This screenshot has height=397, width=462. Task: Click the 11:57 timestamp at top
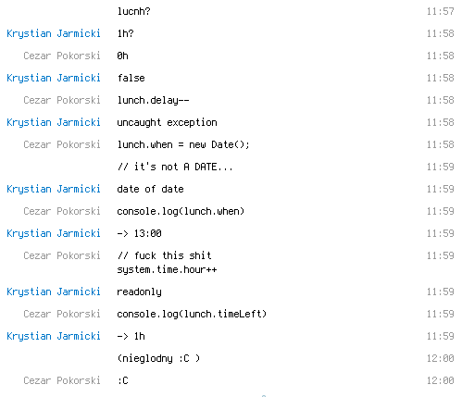click(440, 11)
